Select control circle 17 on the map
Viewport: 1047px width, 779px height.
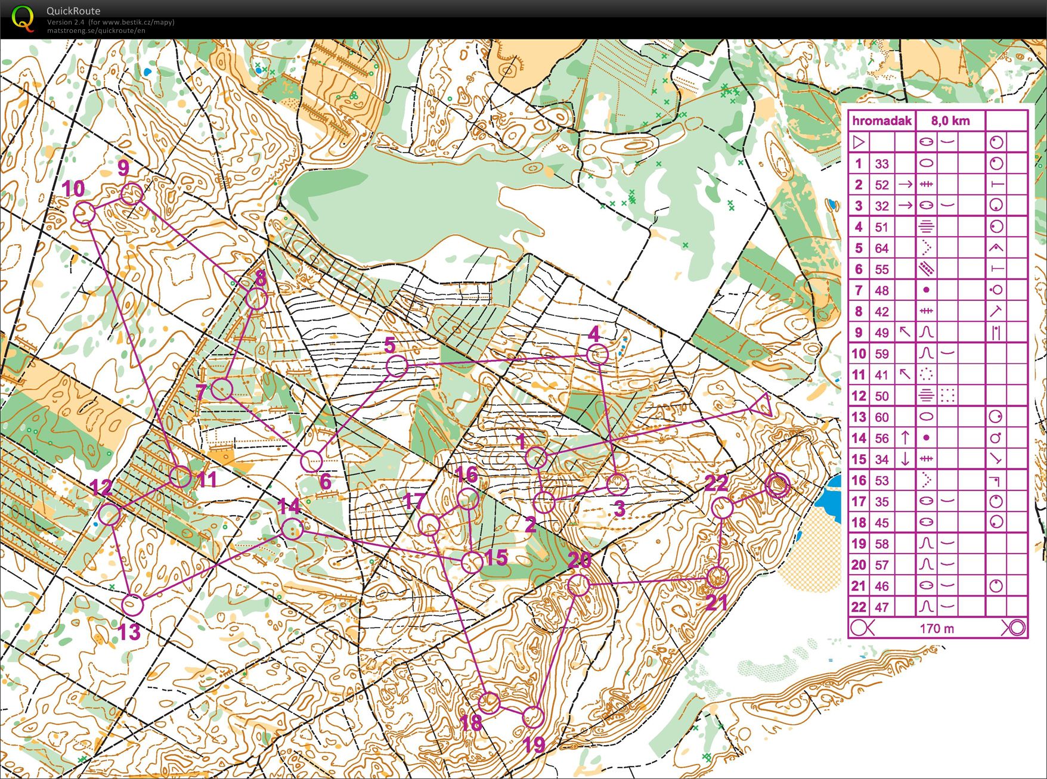click(x=429, y=525)
